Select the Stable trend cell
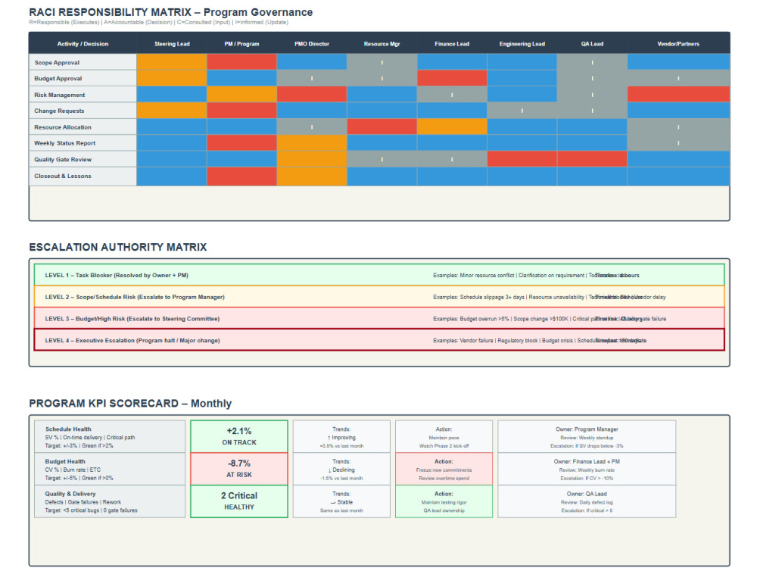 (x=341, y=501)
